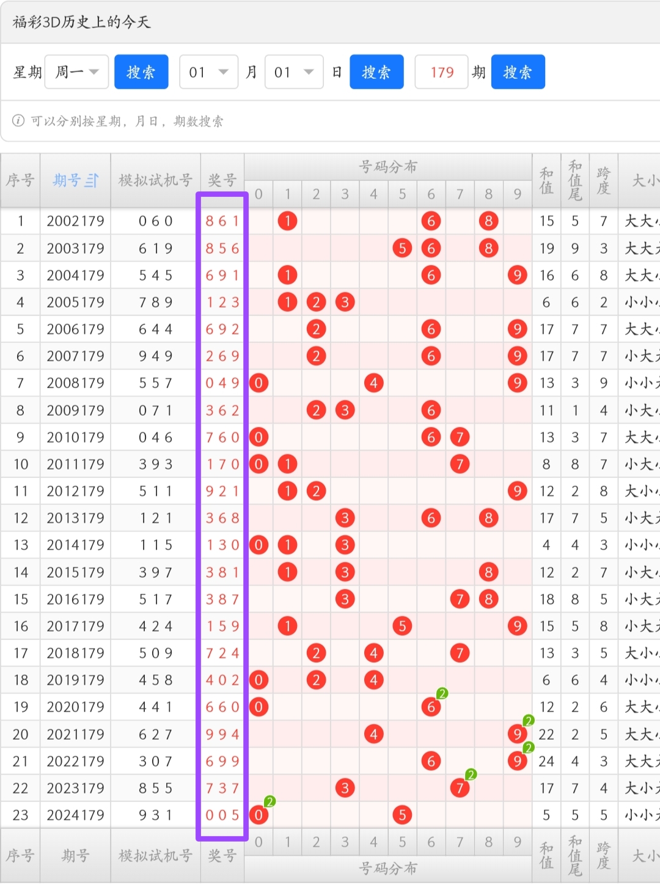Click the 奖号 column header at top
This screenshot has height=890, width=660.
pyautogui.click(x=222, y=180)
